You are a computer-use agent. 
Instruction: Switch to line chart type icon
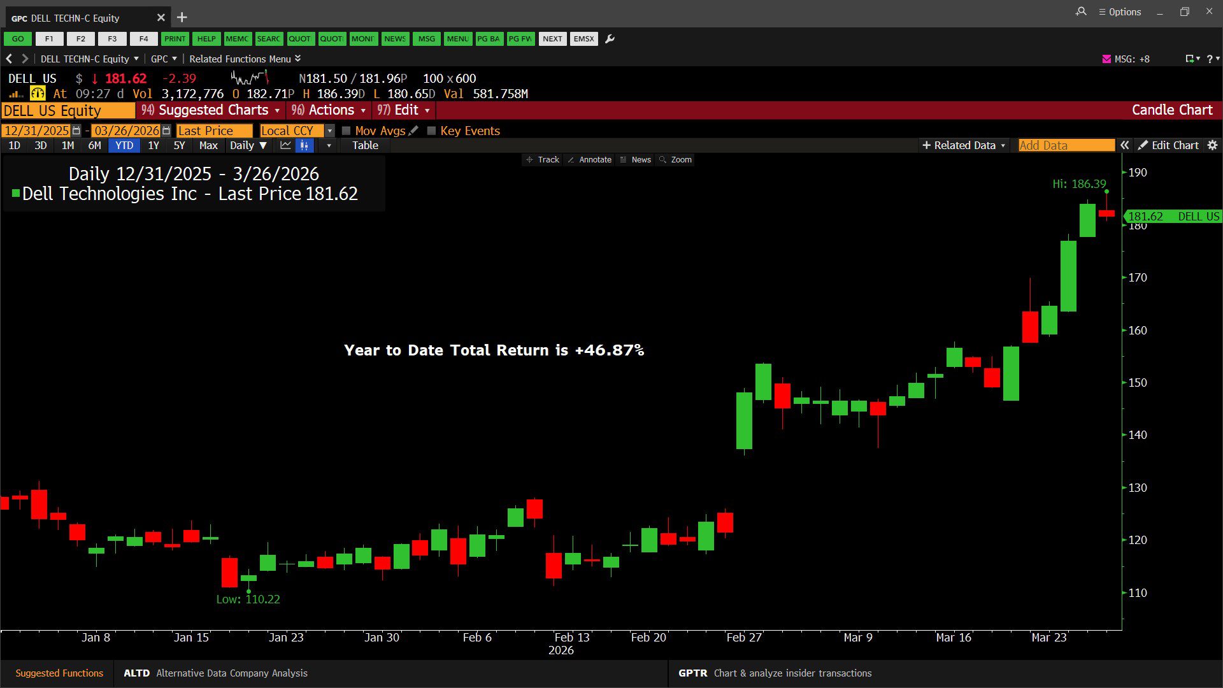[x=285, y=145]
